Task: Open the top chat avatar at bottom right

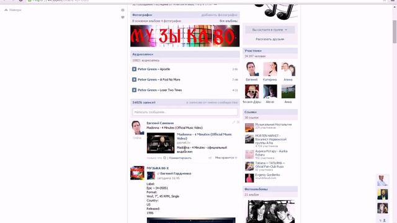Action: click(382, 180)
